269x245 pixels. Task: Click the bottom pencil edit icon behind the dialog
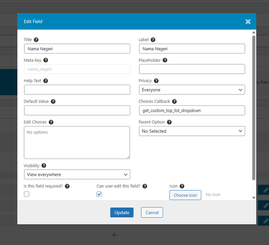pos(266,221)
